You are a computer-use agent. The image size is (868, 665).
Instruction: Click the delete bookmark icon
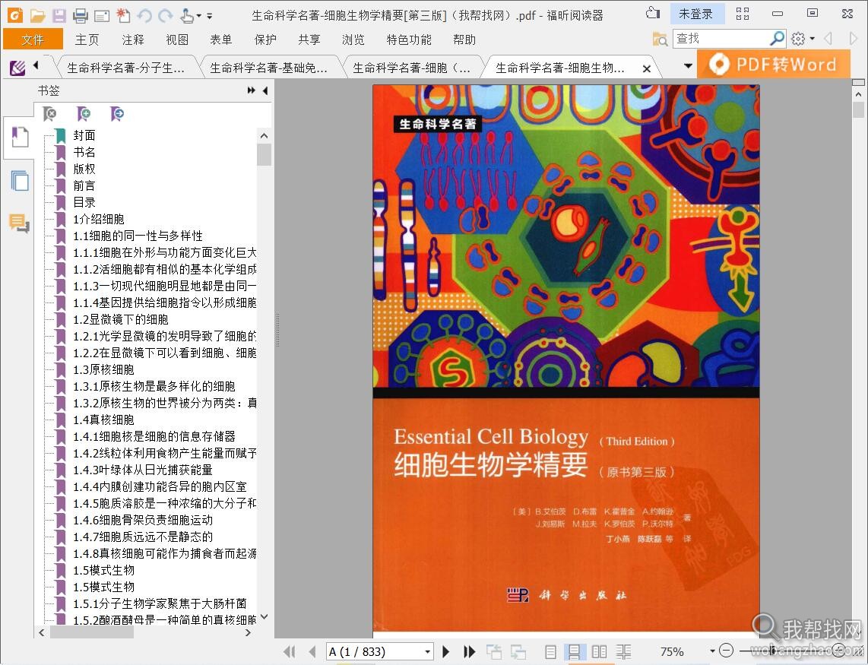coord(50,114)
